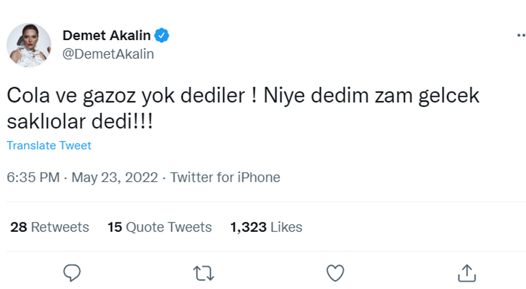Image resolution: width=526 pixels, height=289 pixels.
Task: Click 28 Retweets to see retweeters
Action: (x=49, y=227)
